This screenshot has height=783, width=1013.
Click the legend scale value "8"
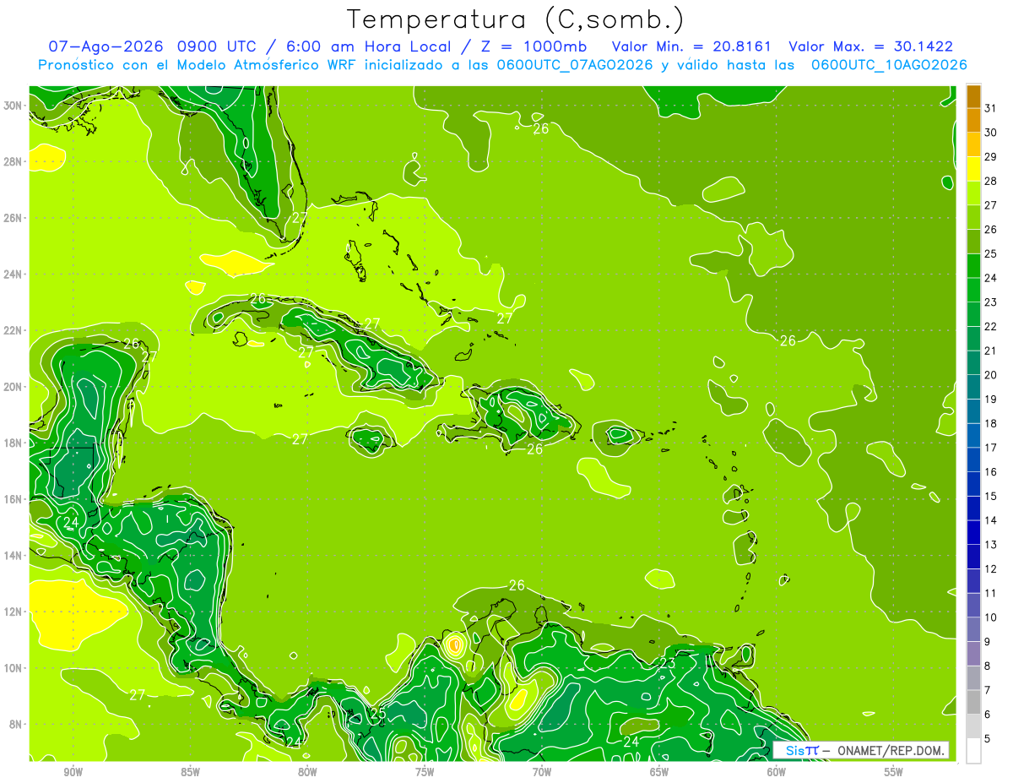[x=988, y=666]
